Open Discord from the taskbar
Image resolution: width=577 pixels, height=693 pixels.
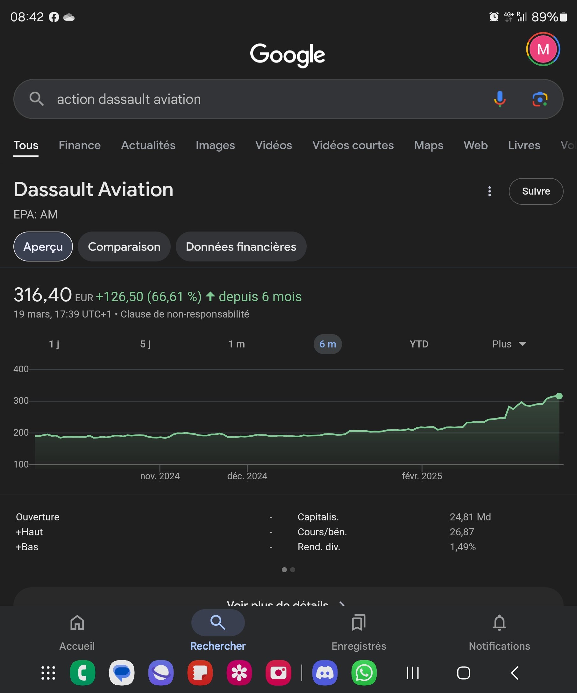pyautogui.click(x=324, y=673)
